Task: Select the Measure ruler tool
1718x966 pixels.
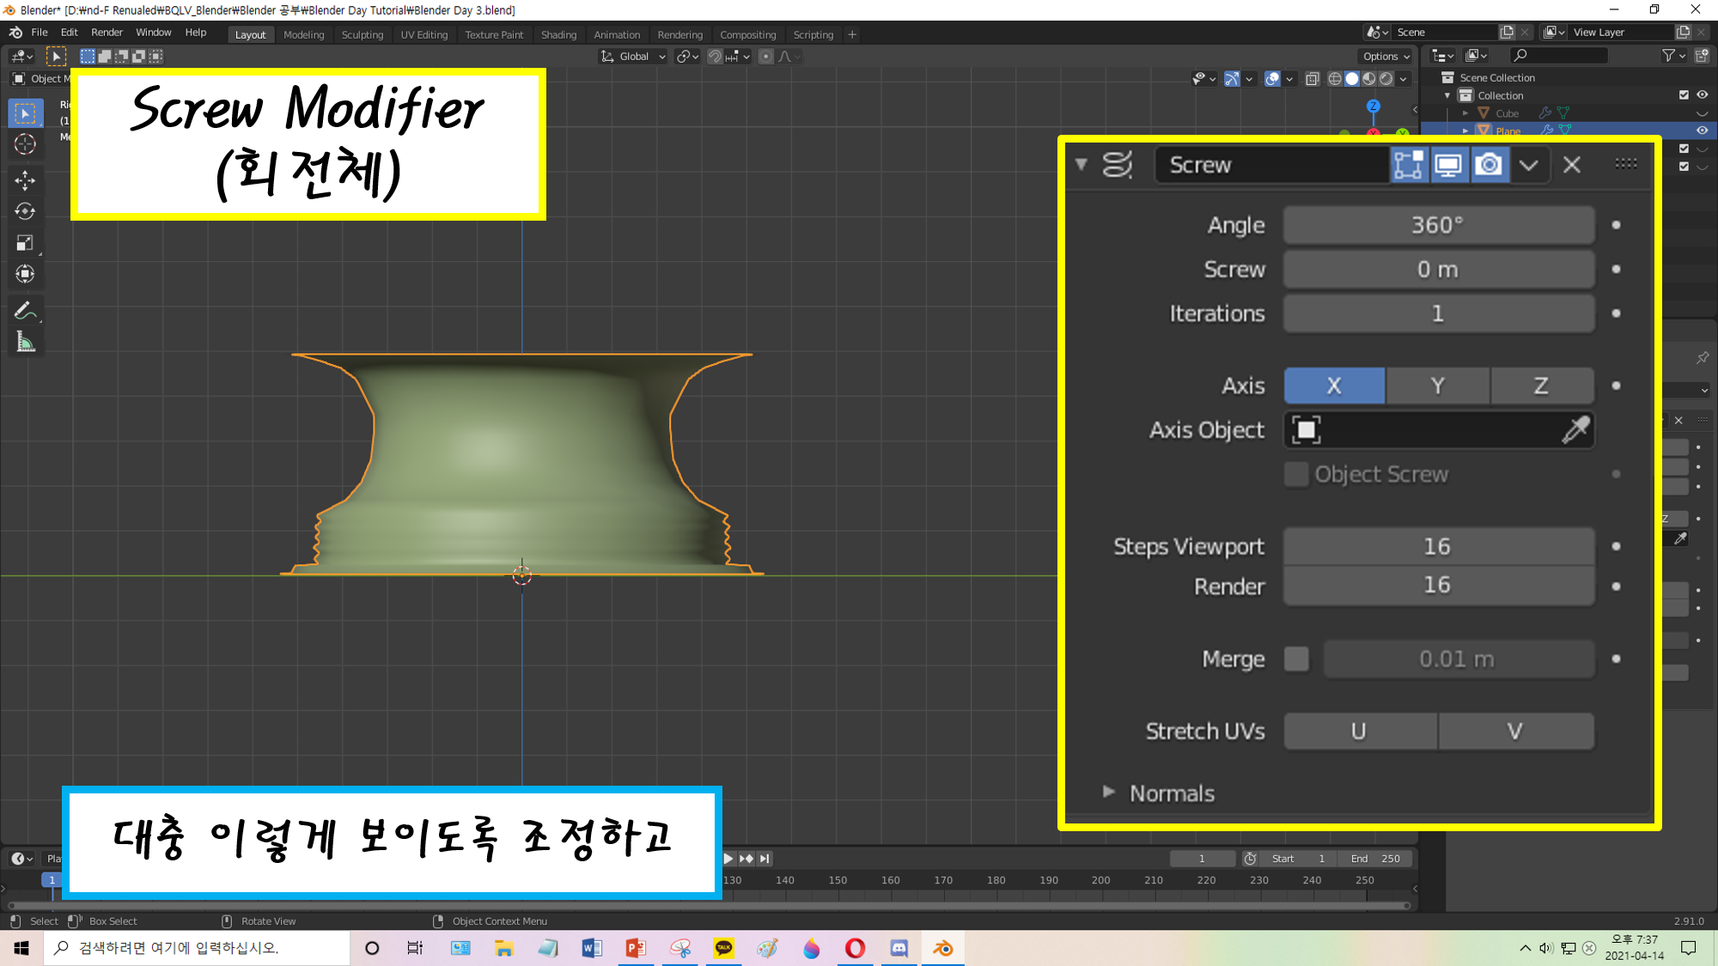Action: pos(25,343)
